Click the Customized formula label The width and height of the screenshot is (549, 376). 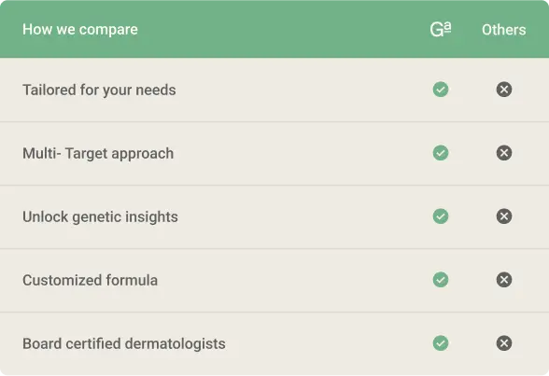click(90, 280)
